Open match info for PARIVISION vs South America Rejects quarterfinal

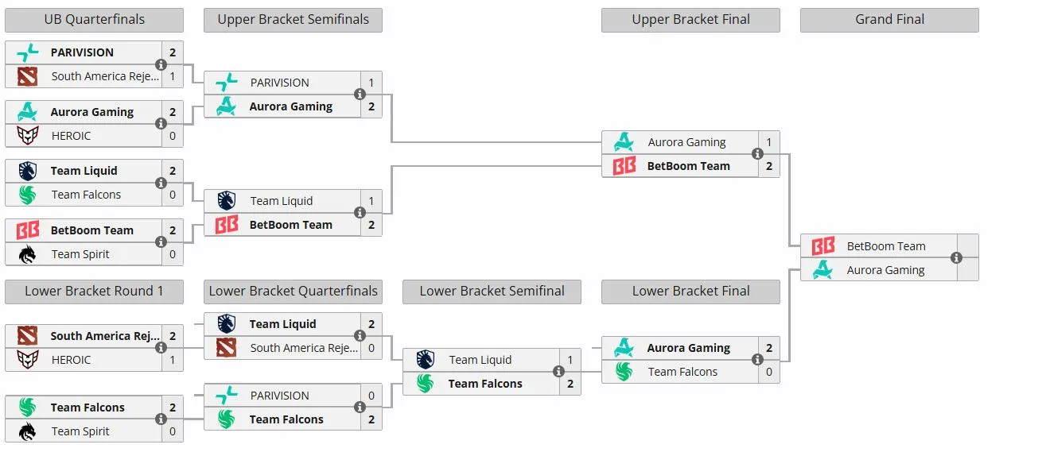pyautogui.click(x=161, y=64)
